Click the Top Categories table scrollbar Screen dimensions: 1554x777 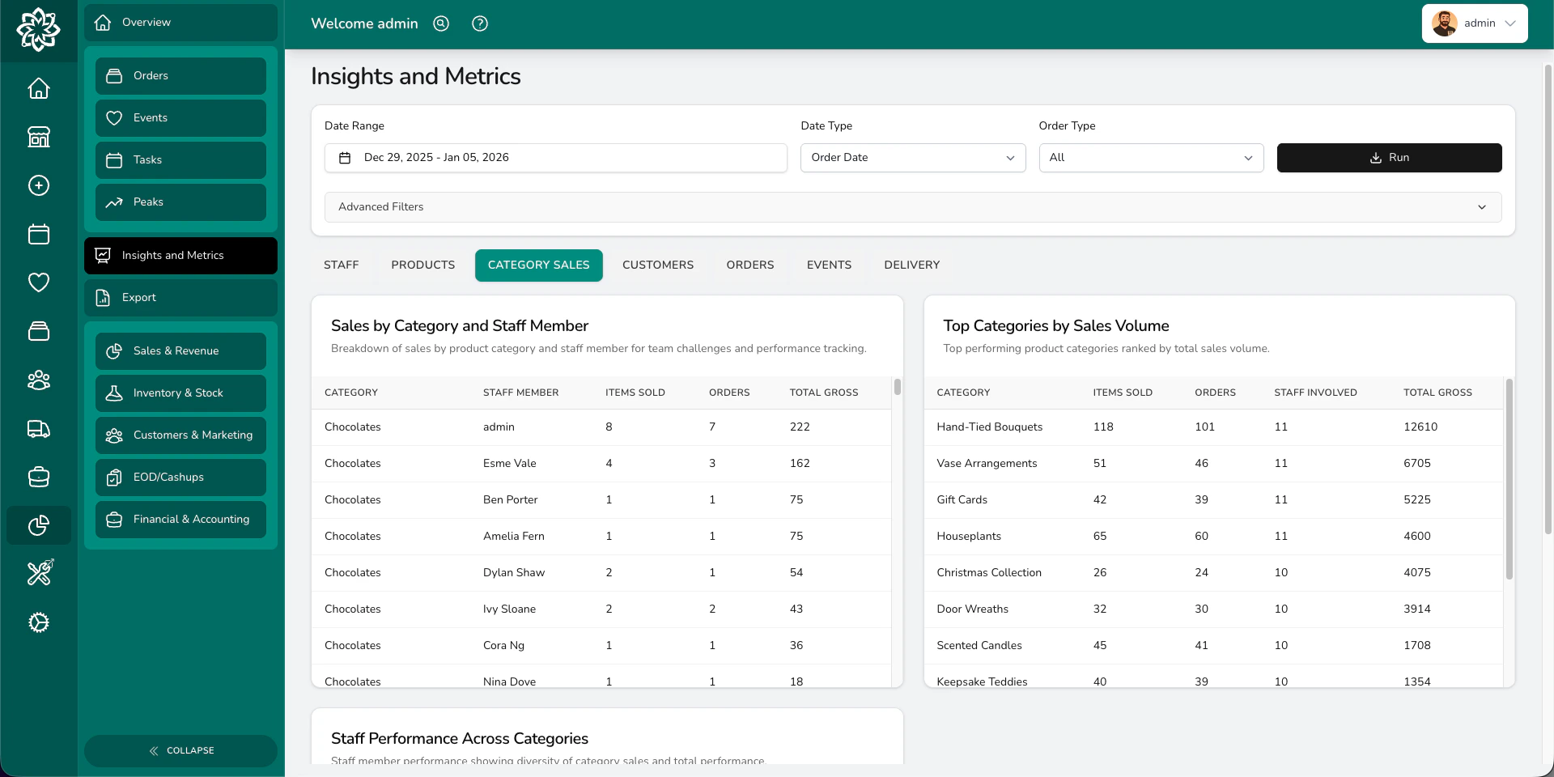click(x=1509, y=478)
